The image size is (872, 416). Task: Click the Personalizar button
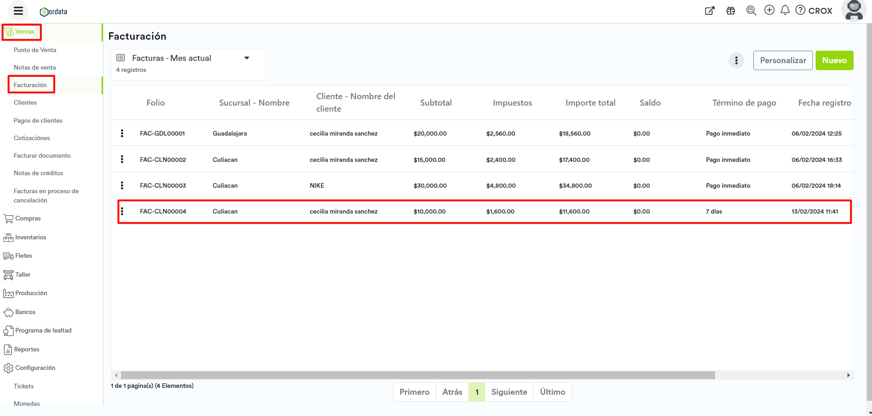tap(782, 60)
